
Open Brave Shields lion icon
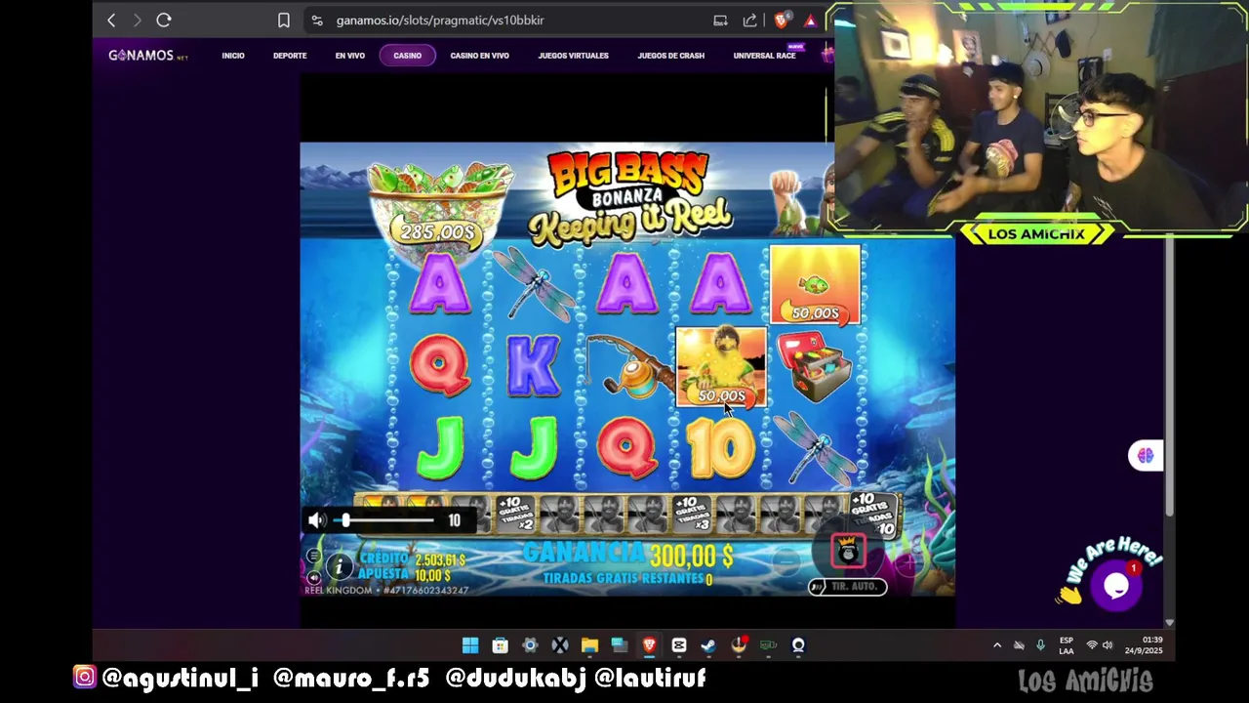(x=781, y=20)
